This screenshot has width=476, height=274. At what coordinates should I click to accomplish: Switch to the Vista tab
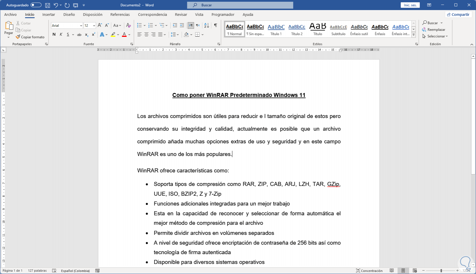[x=199, y=14]
